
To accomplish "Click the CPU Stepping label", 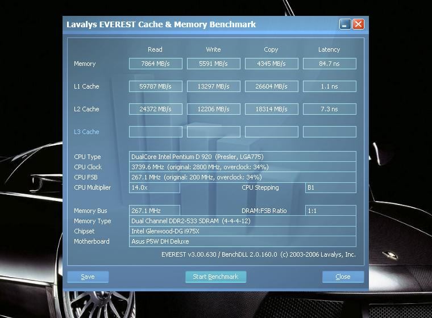I will (260, 187).
